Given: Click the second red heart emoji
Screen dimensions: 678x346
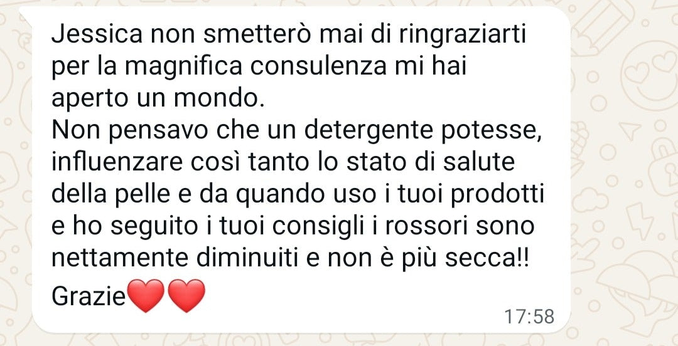Looking at the screenshot, I should (186, 295).
